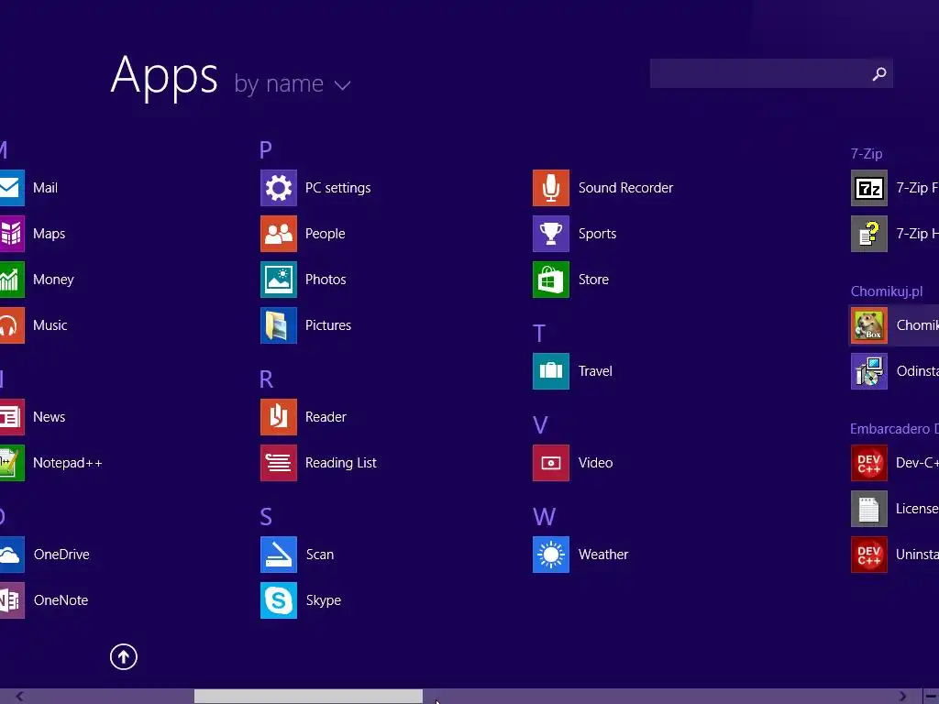Screen dimensions: 939x704
Task: Launch the OneNote icon
Action: 12,600
